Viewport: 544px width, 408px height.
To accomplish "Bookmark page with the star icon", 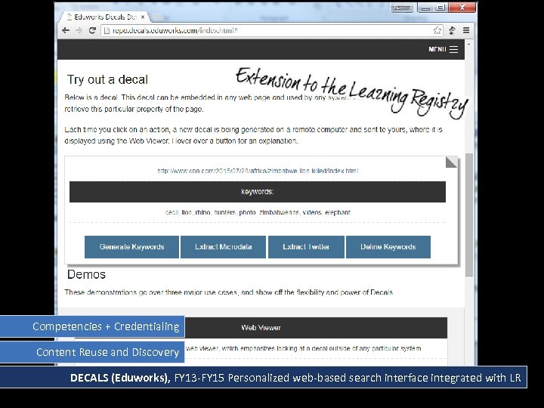I will pos(437,30).
